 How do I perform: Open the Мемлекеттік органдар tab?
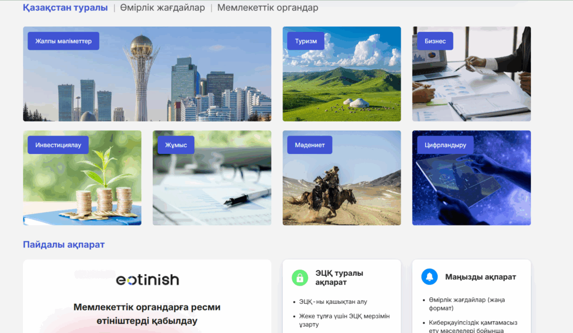267,8
